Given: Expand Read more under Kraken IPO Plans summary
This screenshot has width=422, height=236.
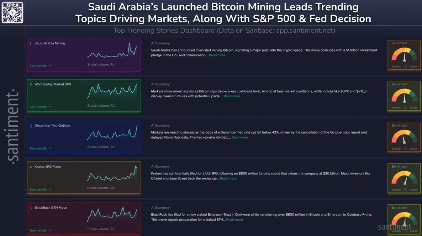Looking at the screenshot, I should (228, 178).
